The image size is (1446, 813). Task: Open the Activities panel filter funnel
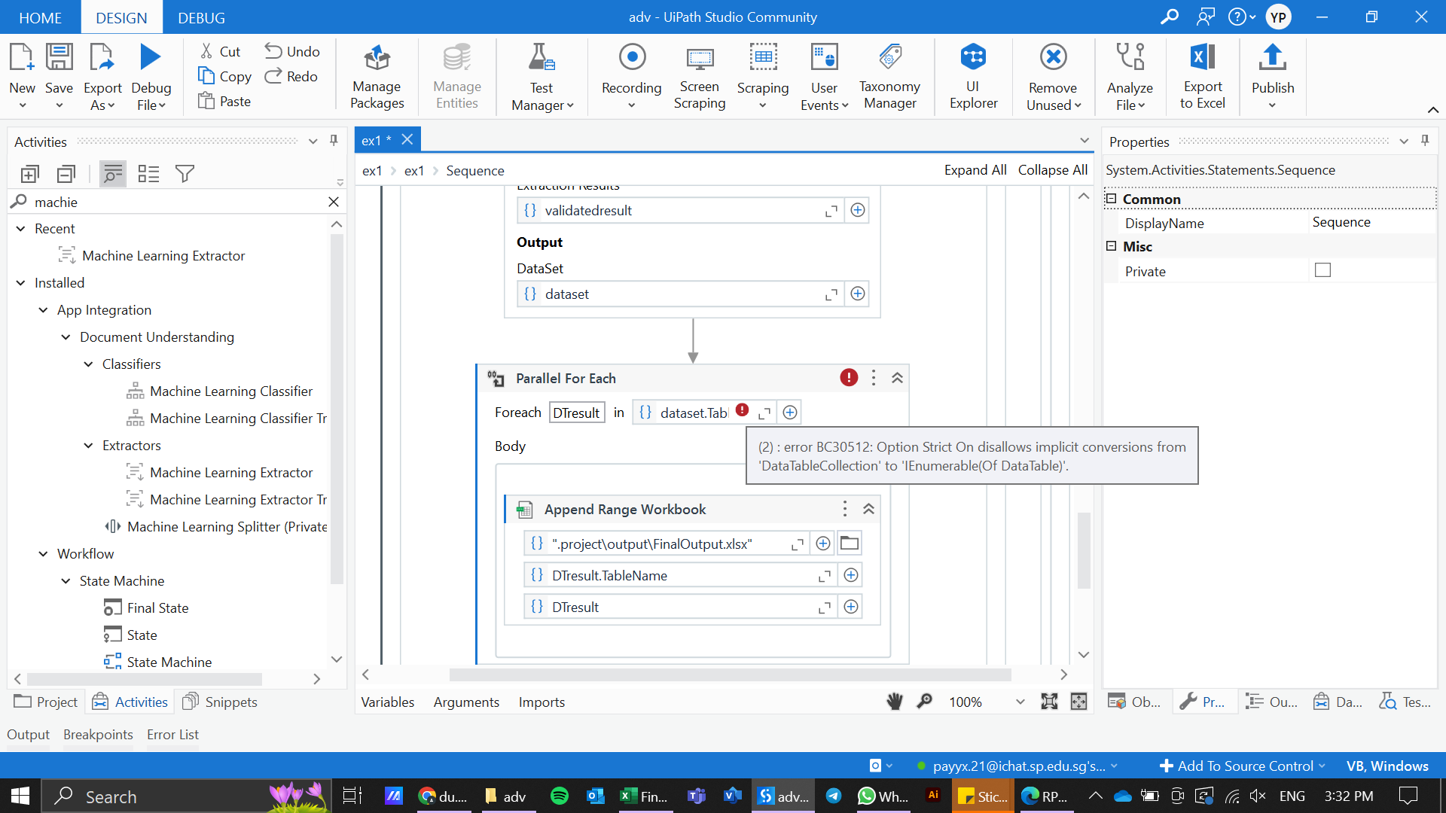[185, 174]
